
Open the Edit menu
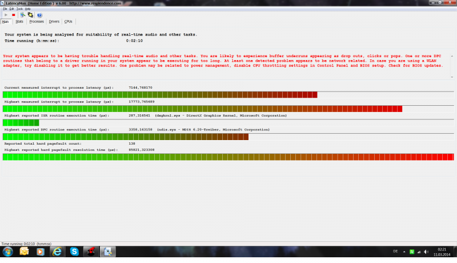11,9
